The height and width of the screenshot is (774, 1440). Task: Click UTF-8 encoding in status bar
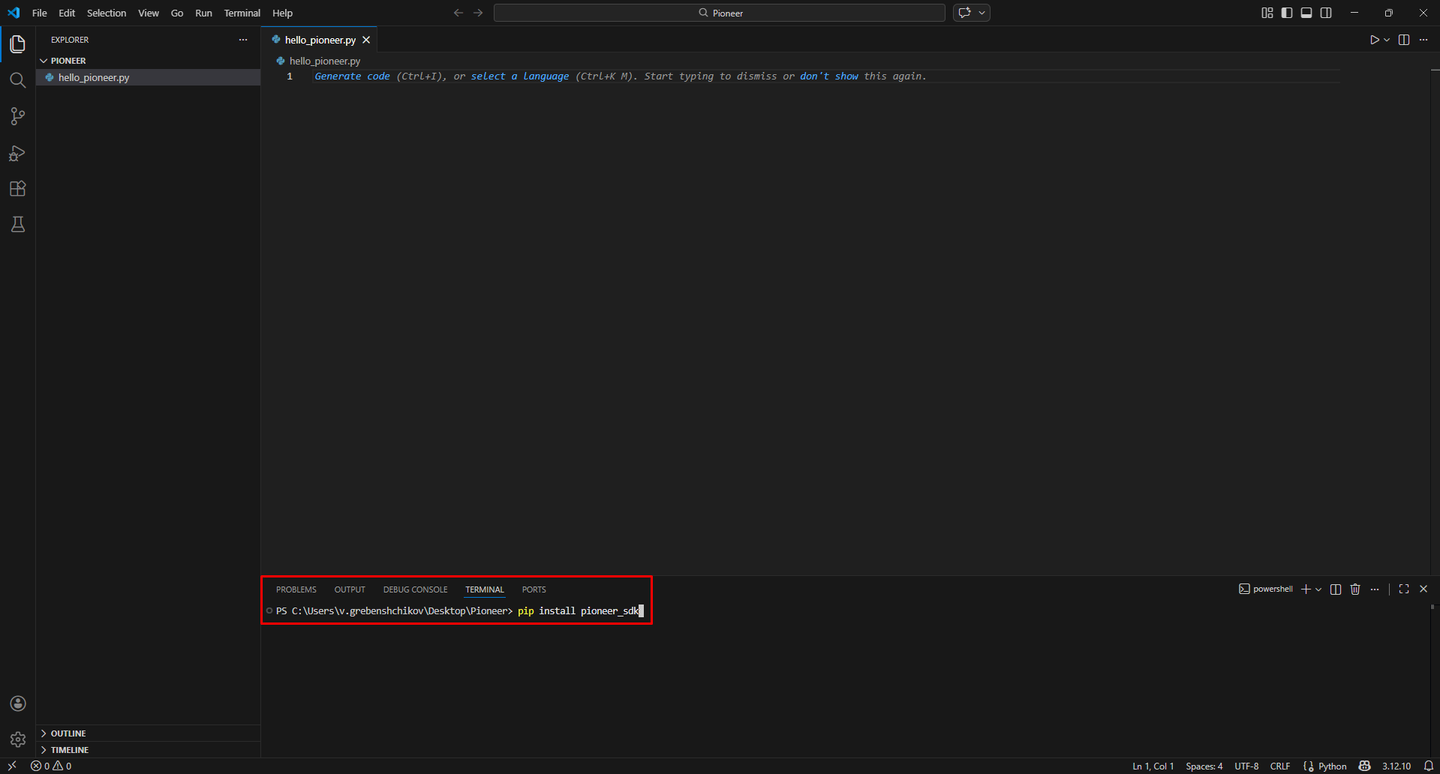(1246, 766)
